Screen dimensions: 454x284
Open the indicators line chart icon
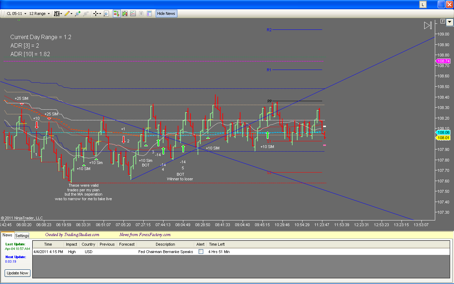click(133, 13)
